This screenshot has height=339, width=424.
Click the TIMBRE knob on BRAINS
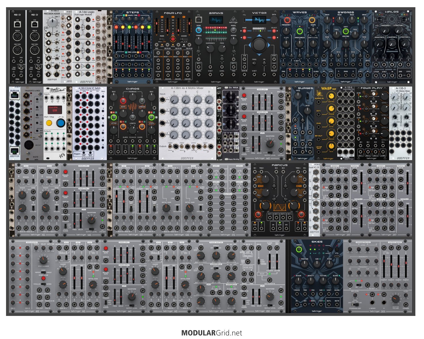click(199, 41)
